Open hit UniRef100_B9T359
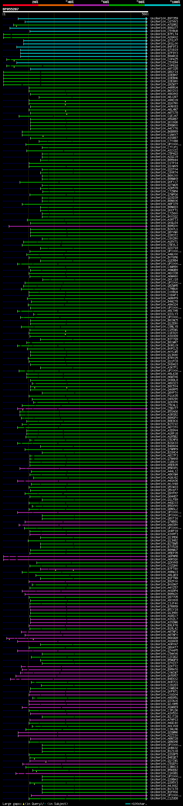The image size is (183, 806). 164,19
